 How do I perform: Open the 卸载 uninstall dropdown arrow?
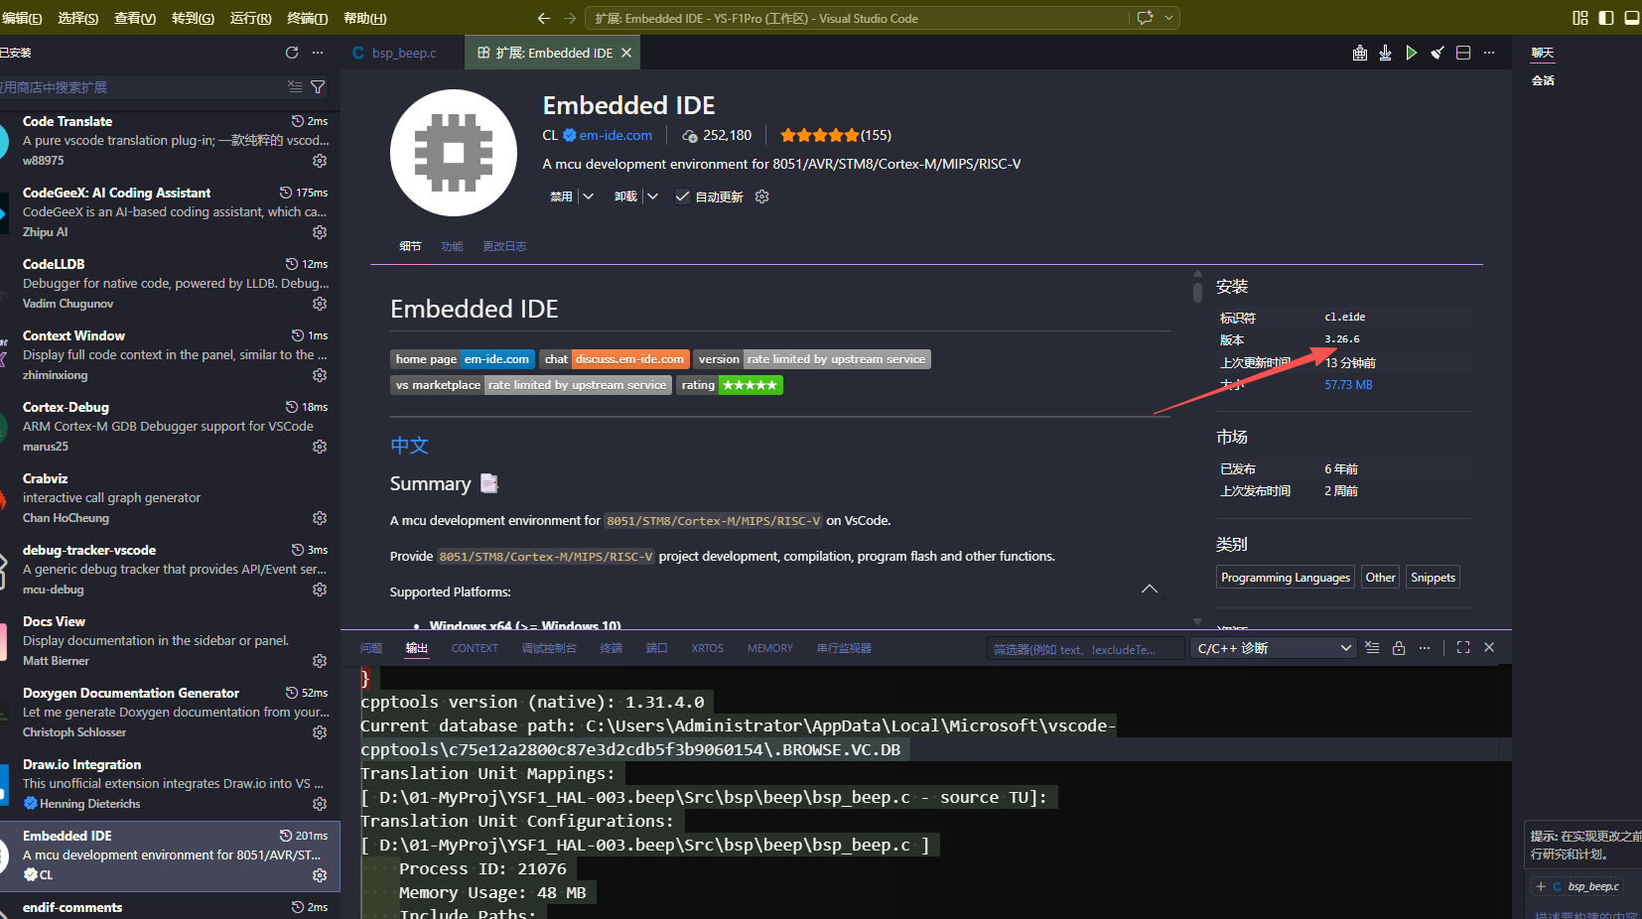(x=652, y=197)
